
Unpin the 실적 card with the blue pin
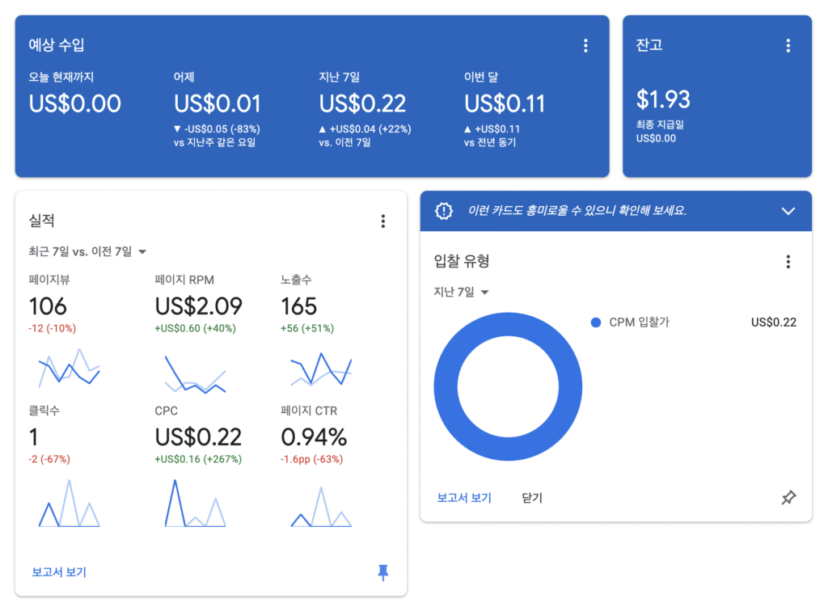point(383,572)
